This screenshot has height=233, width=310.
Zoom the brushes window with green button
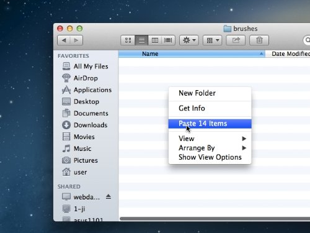pyautogui.click(x=79, y=29)
